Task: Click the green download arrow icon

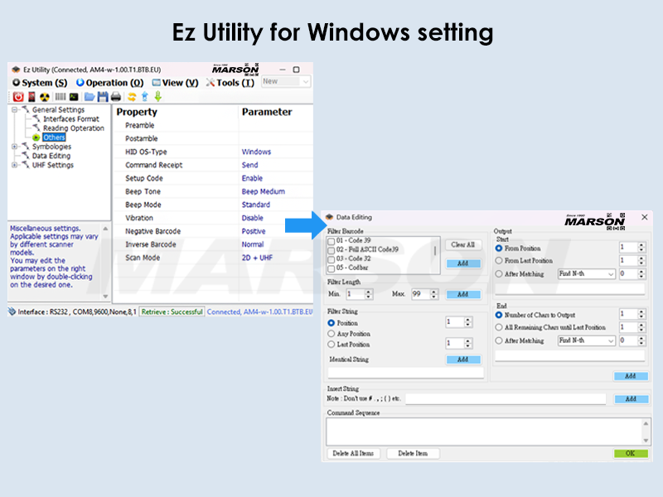Action: (x=157, y=97)
